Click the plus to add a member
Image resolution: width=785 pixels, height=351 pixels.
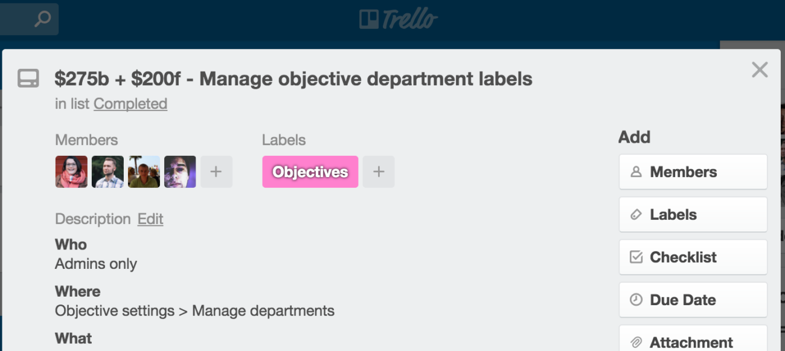coord(216,172)
